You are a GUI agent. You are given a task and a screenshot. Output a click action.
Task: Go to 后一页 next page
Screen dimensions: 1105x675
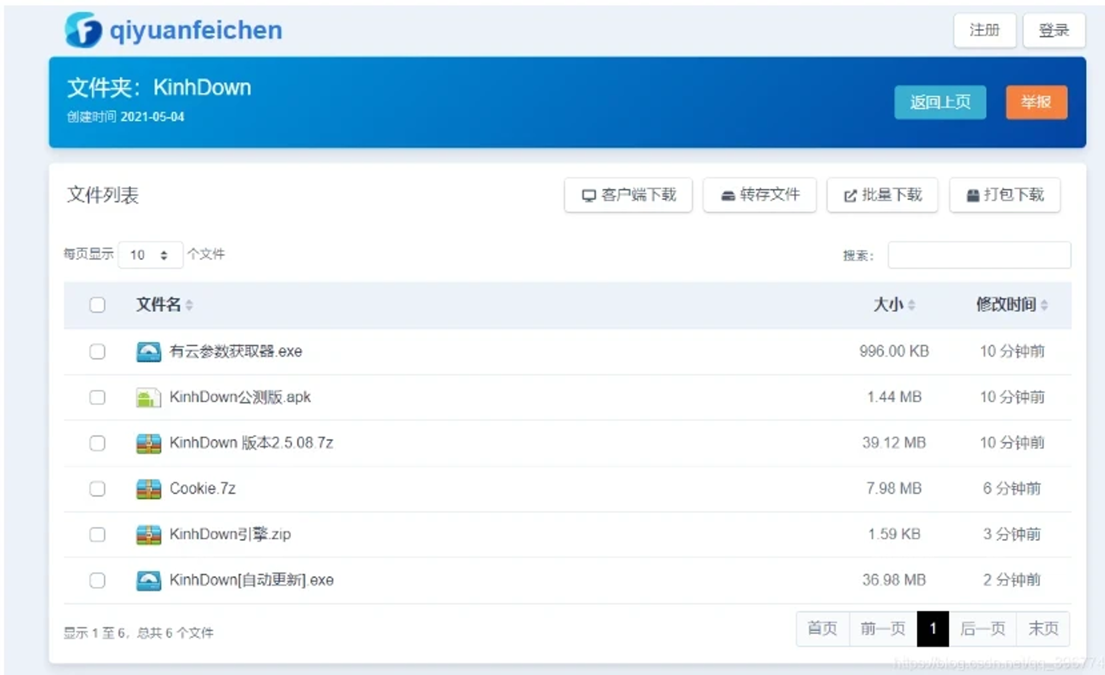click(x=982, y=629)
